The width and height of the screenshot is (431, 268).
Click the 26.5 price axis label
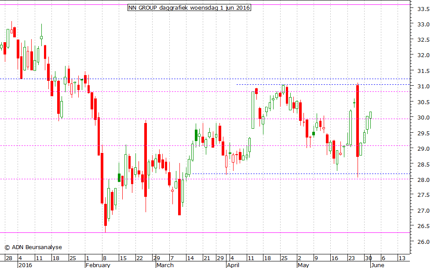[423, 226]
